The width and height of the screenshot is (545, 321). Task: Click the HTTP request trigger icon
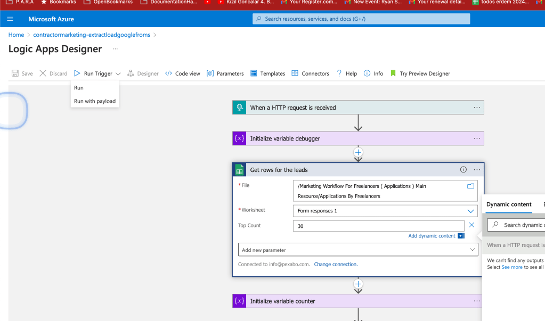(240, 108)
